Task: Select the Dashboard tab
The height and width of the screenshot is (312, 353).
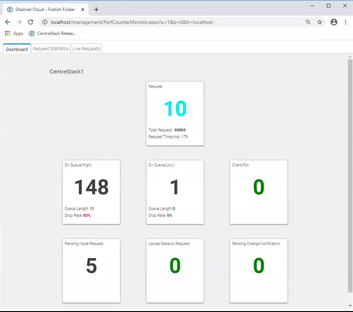Action: 17,49
